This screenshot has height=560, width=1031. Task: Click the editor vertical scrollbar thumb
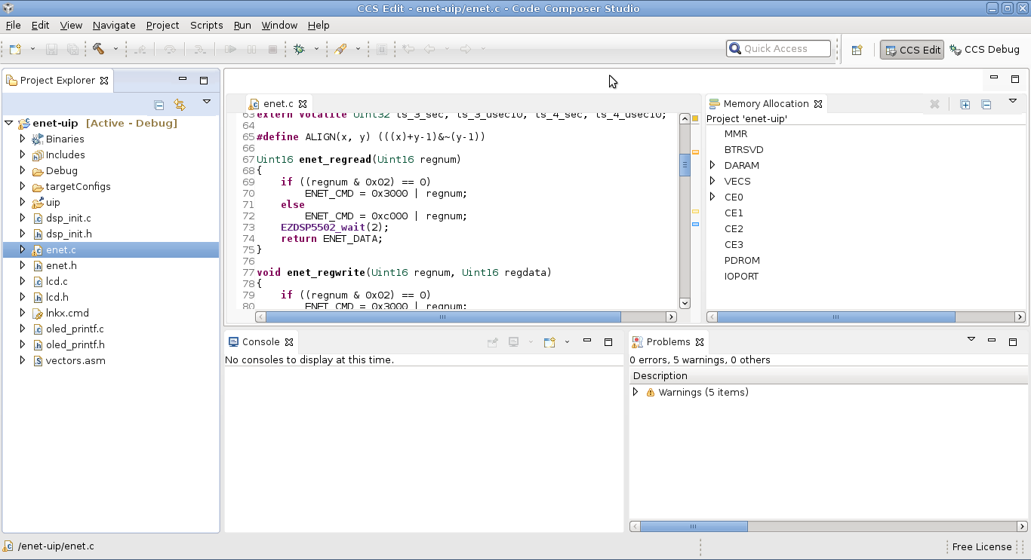click(x=685, y=164)
